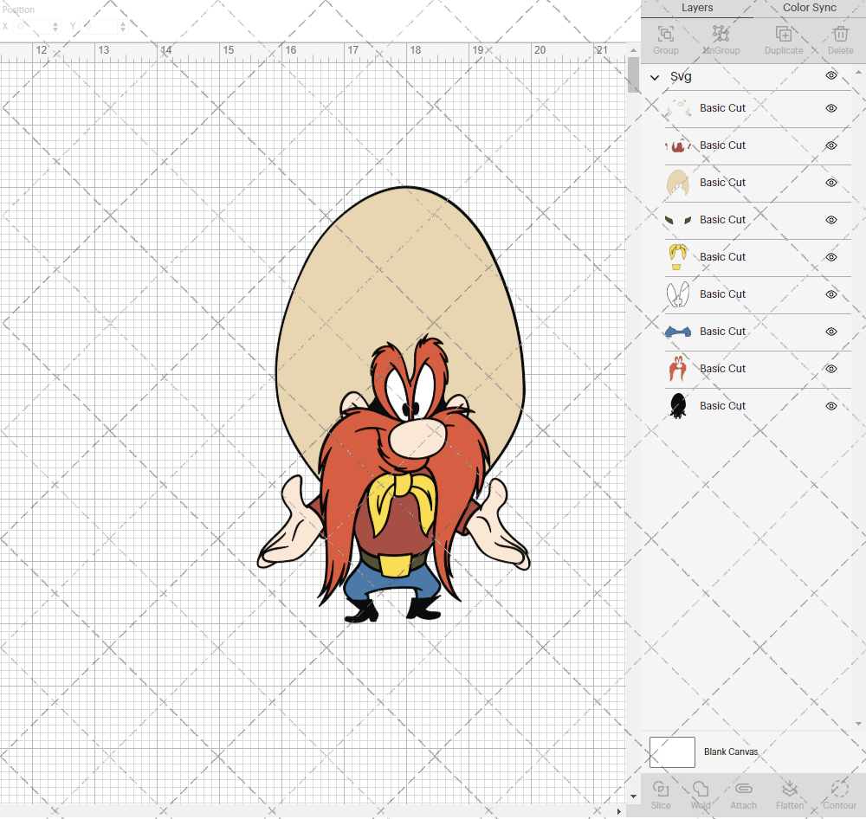The width and height of the screenshot is (866, 819).
Task: Click the Attach paperclip icon
Action: tap(743, 789)
